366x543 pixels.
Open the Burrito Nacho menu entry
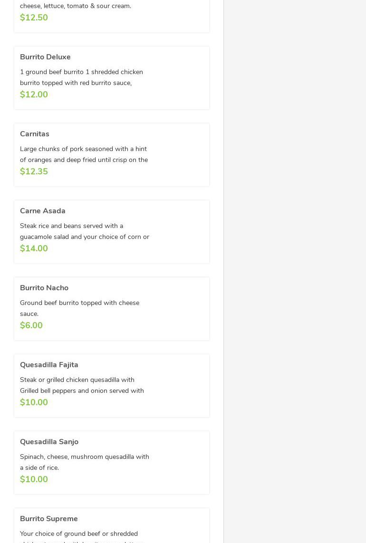44,288
